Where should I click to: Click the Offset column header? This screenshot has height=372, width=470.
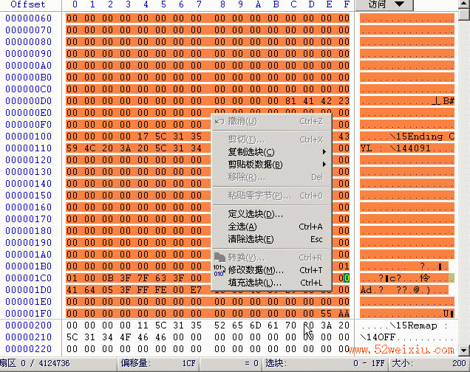click(28, 4)
